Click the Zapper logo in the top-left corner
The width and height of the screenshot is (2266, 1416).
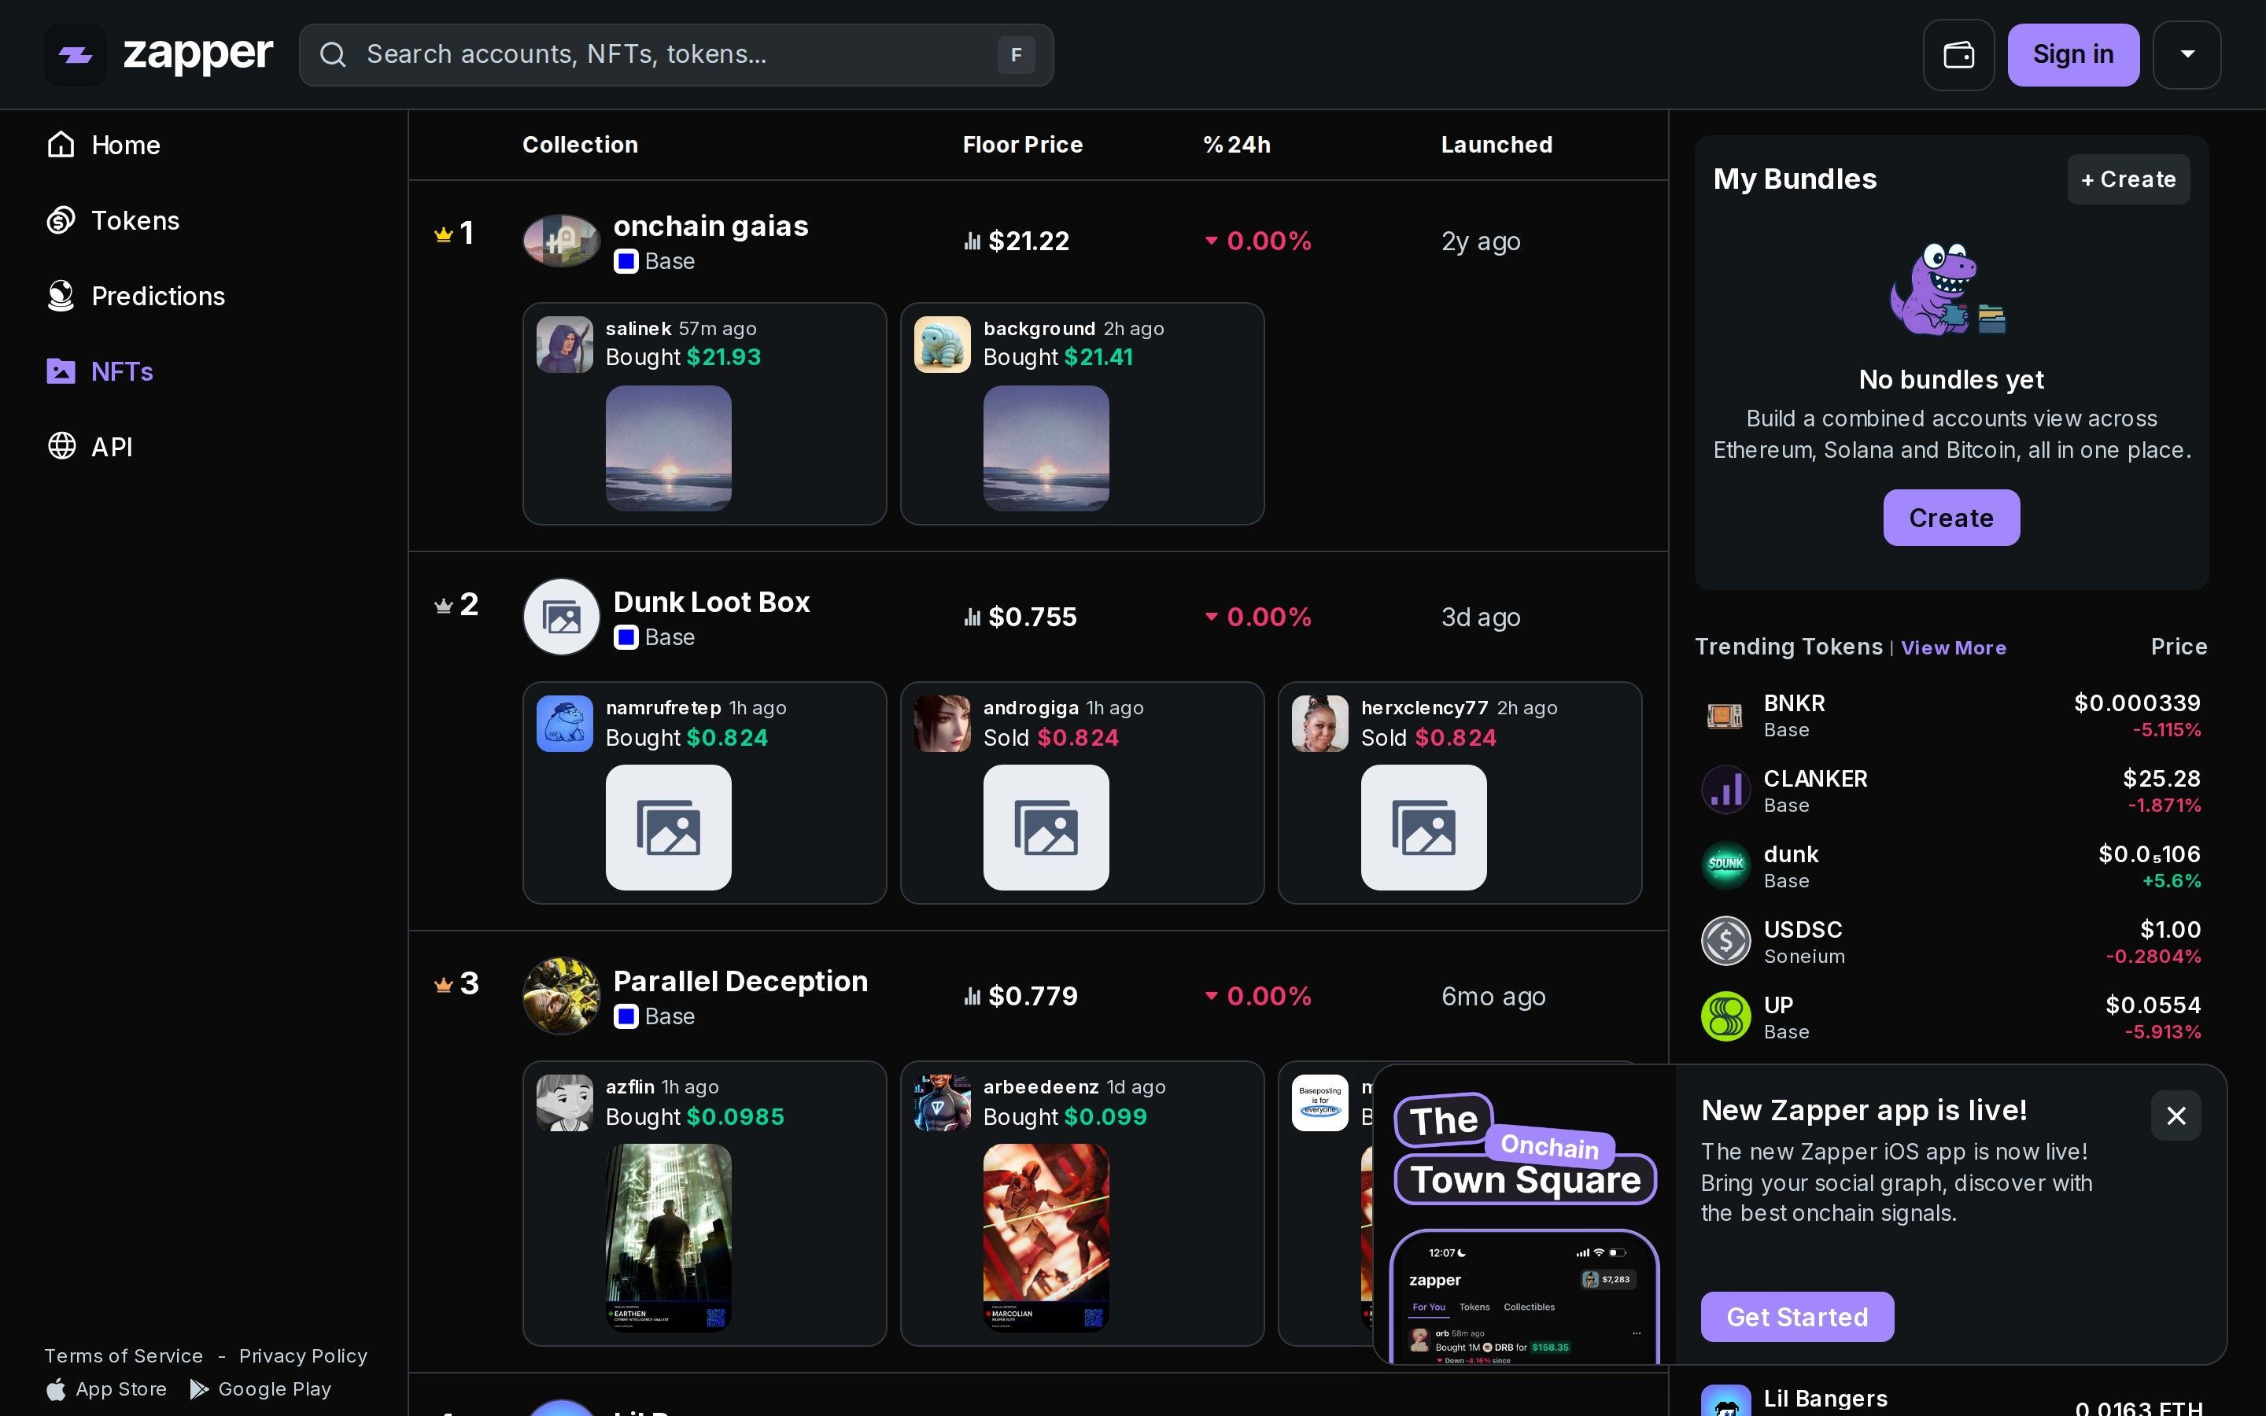75,54
